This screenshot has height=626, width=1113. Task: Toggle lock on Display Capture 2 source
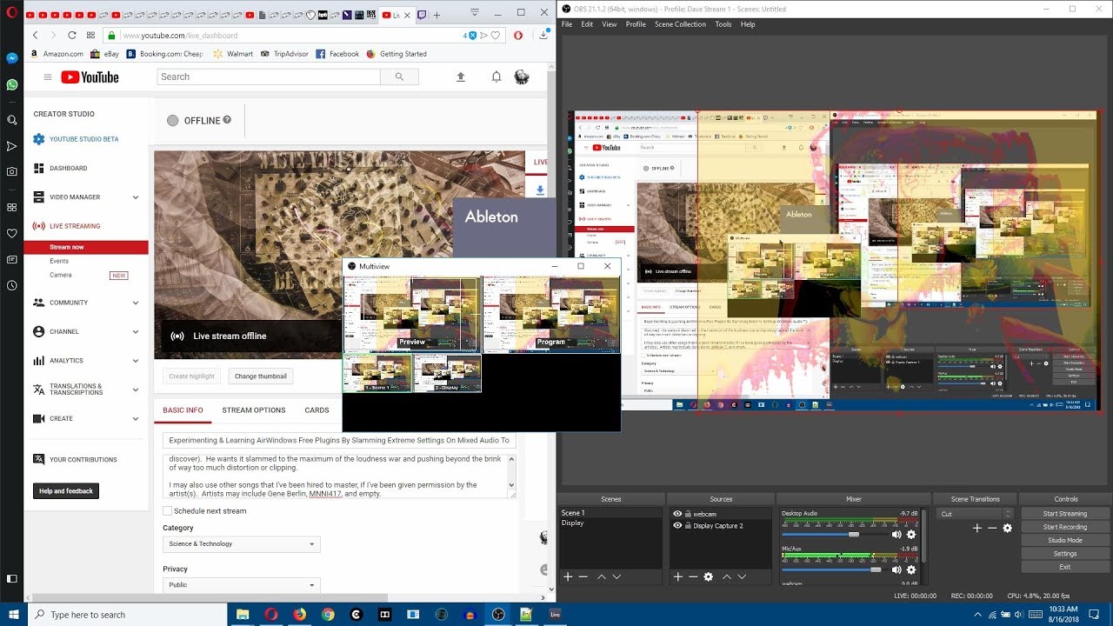(688, 525)
